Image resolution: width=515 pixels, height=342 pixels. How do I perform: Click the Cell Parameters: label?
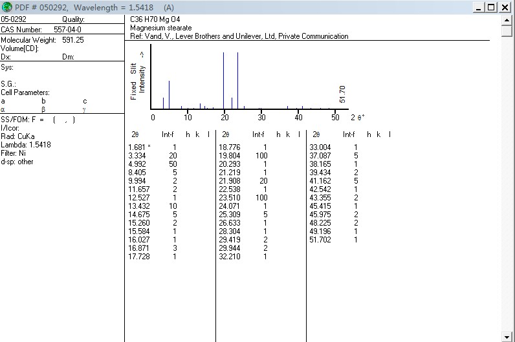coord(25,92)
